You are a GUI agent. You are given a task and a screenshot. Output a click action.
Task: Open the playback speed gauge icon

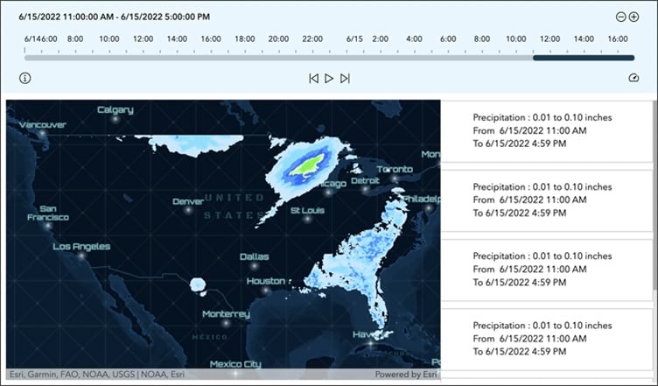pos(633,78)
